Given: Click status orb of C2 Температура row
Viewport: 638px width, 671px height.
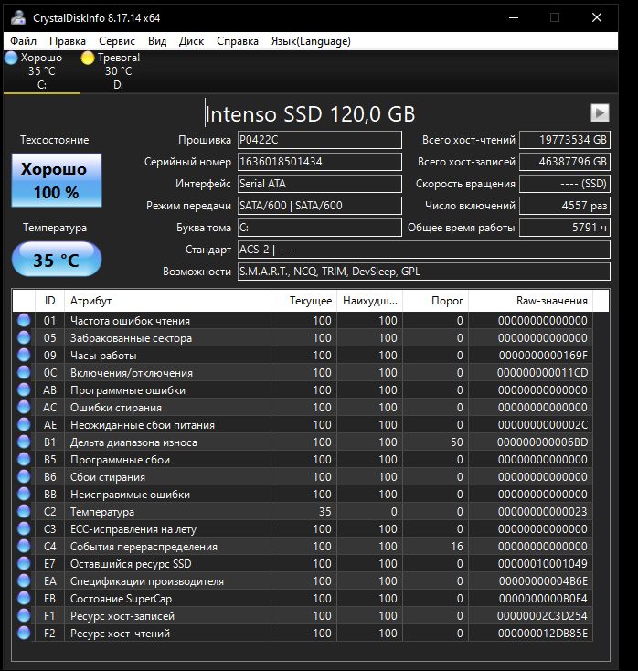Looking at the screenshot, I should click(x=24, y=512).
